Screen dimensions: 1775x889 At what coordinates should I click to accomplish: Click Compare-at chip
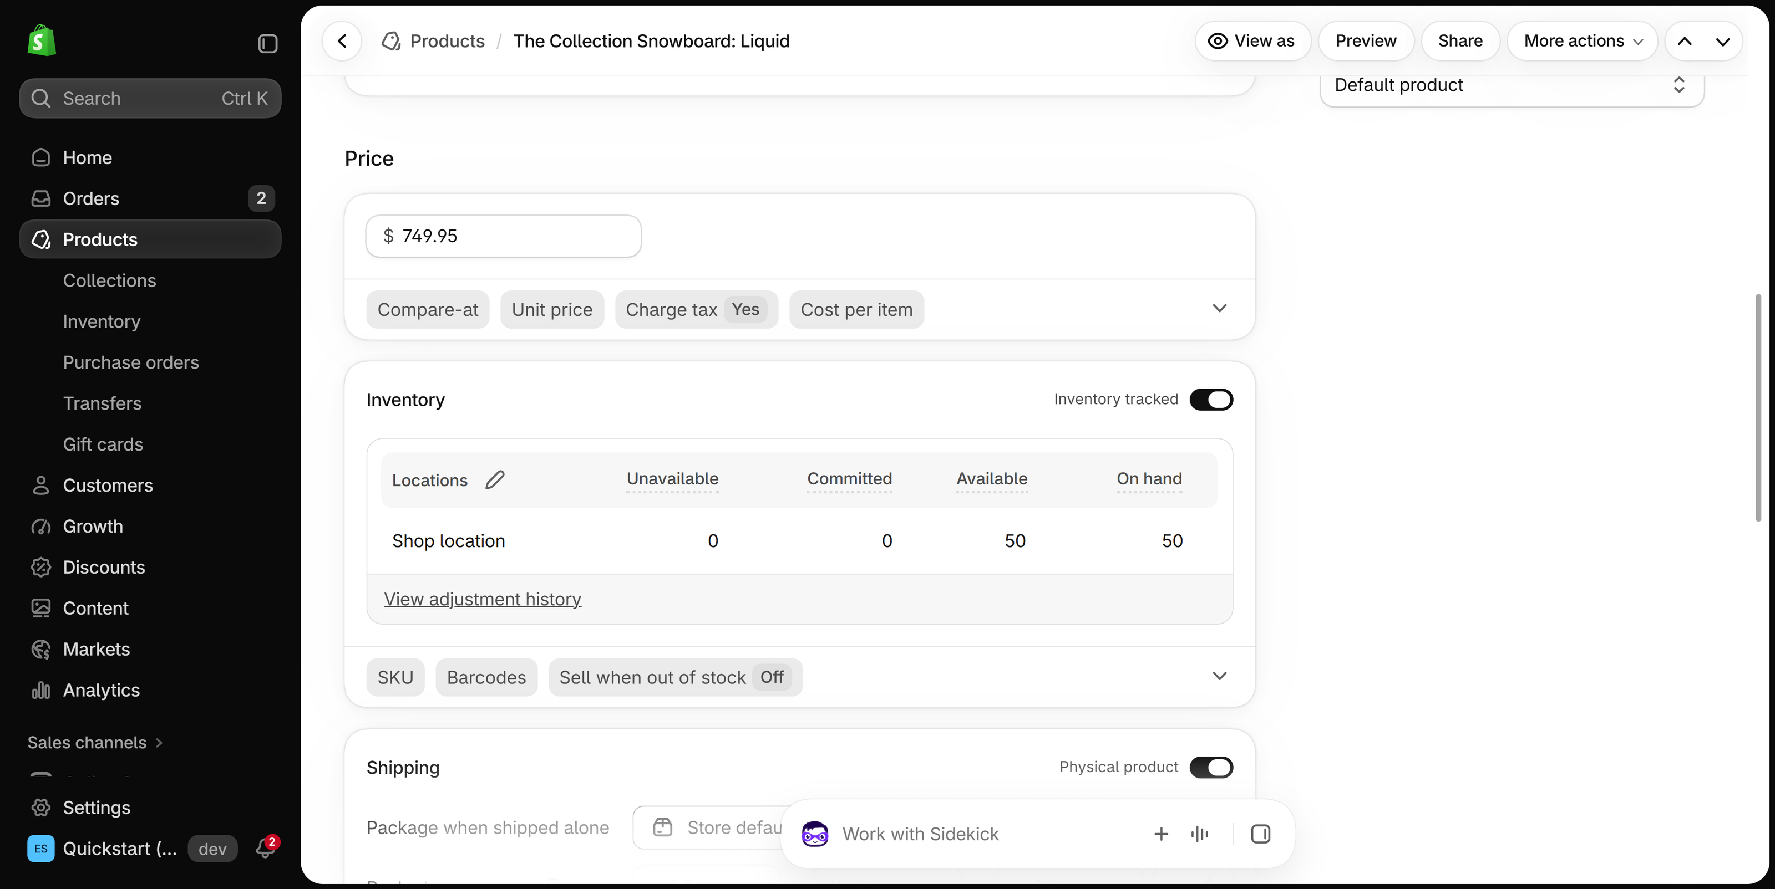(428, 310)
